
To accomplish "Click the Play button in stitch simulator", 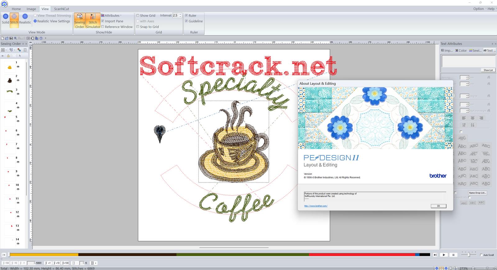I will click(x=444, y=255).
